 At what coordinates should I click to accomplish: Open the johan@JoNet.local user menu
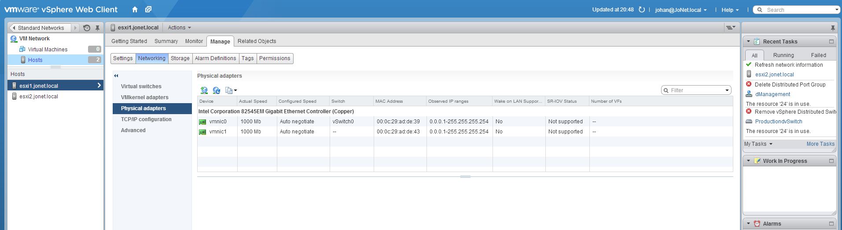(681, 10)
